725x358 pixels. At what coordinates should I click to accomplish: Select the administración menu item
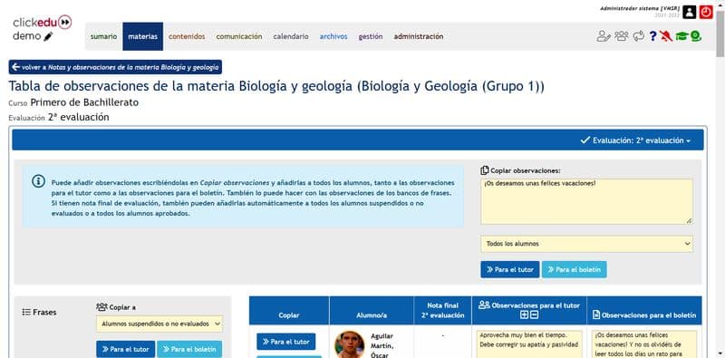pyautogui.click(x=419, y=36)
